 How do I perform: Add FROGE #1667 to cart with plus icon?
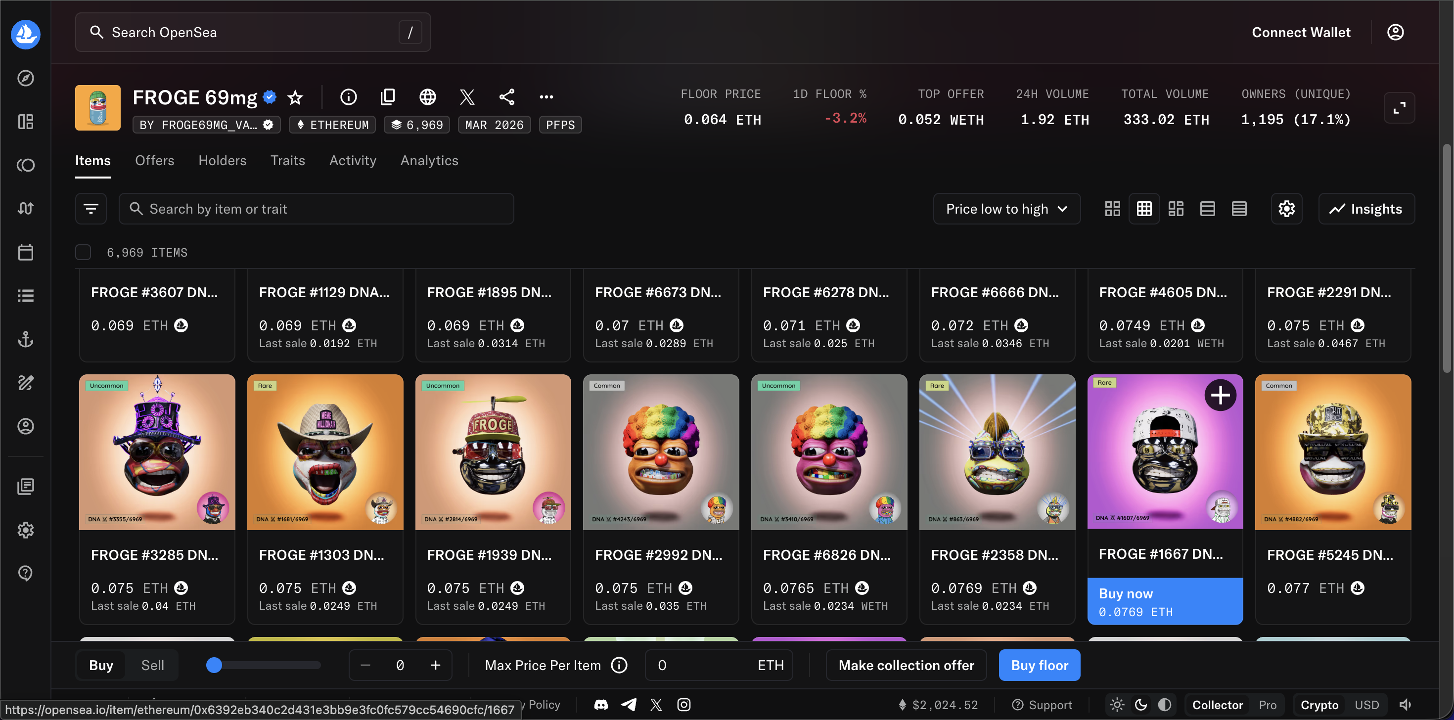[1221, 395]
